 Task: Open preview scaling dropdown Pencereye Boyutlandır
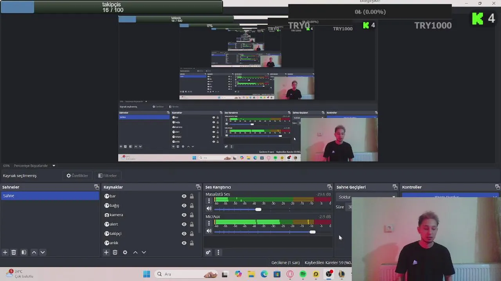pyautogui.click(x=34, y=166)
